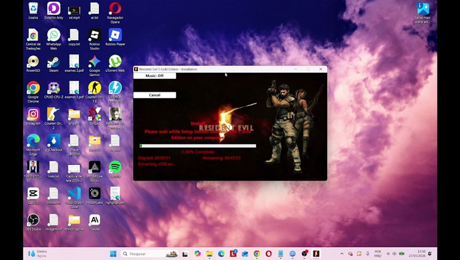The image size is (460, 260).
Task: Select the DAEMON Tools Lite shortcut
Action: tap(115, 92)
